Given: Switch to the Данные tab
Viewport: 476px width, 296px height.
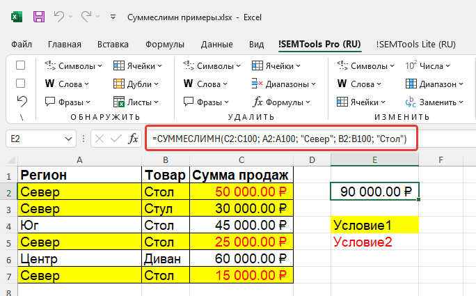Looking at the screenshot, I should click(216, 45).
